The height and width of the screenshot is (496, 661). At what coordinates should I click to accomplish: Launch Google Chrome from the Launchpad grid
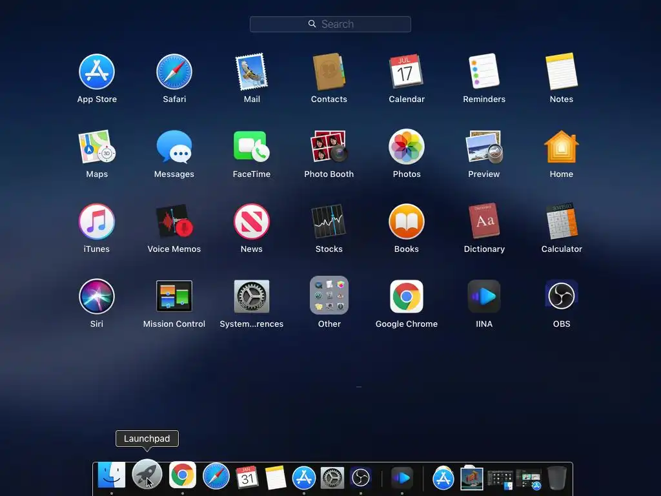pyautogui.click(x=407, y=296)
